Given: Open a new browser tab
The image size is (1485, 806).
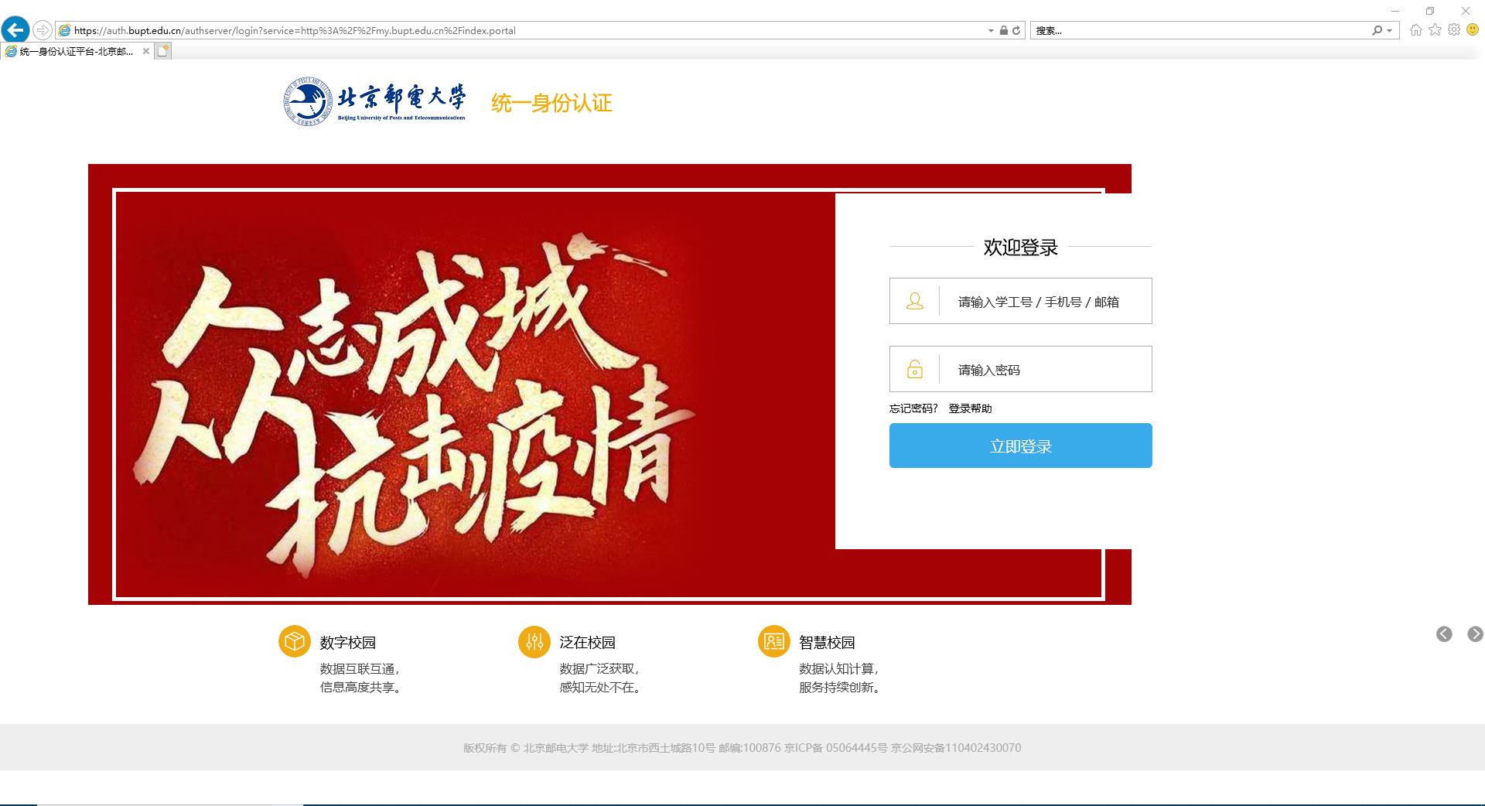Looking at the screenshot, I should 162,51.
